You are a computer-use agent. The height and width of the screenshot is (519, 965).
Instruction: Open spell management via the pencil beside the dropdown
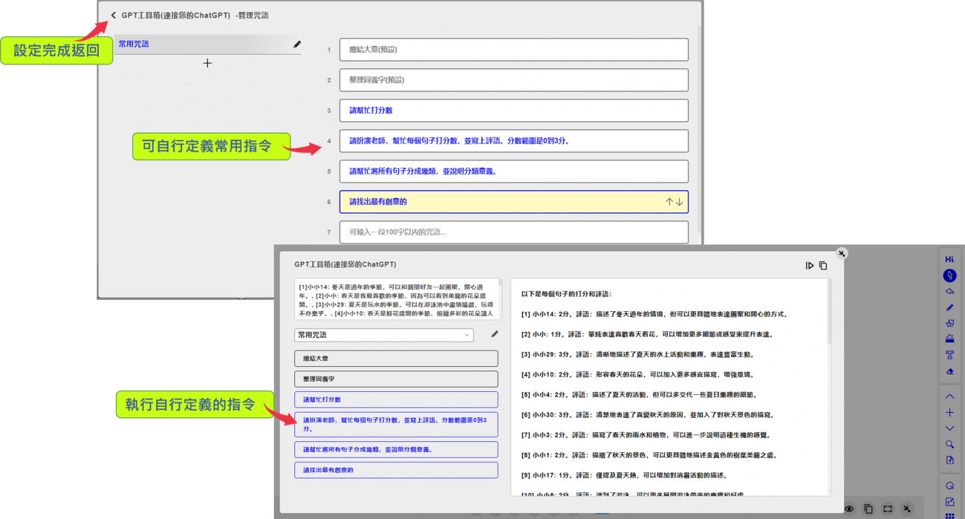coord(495,334)
